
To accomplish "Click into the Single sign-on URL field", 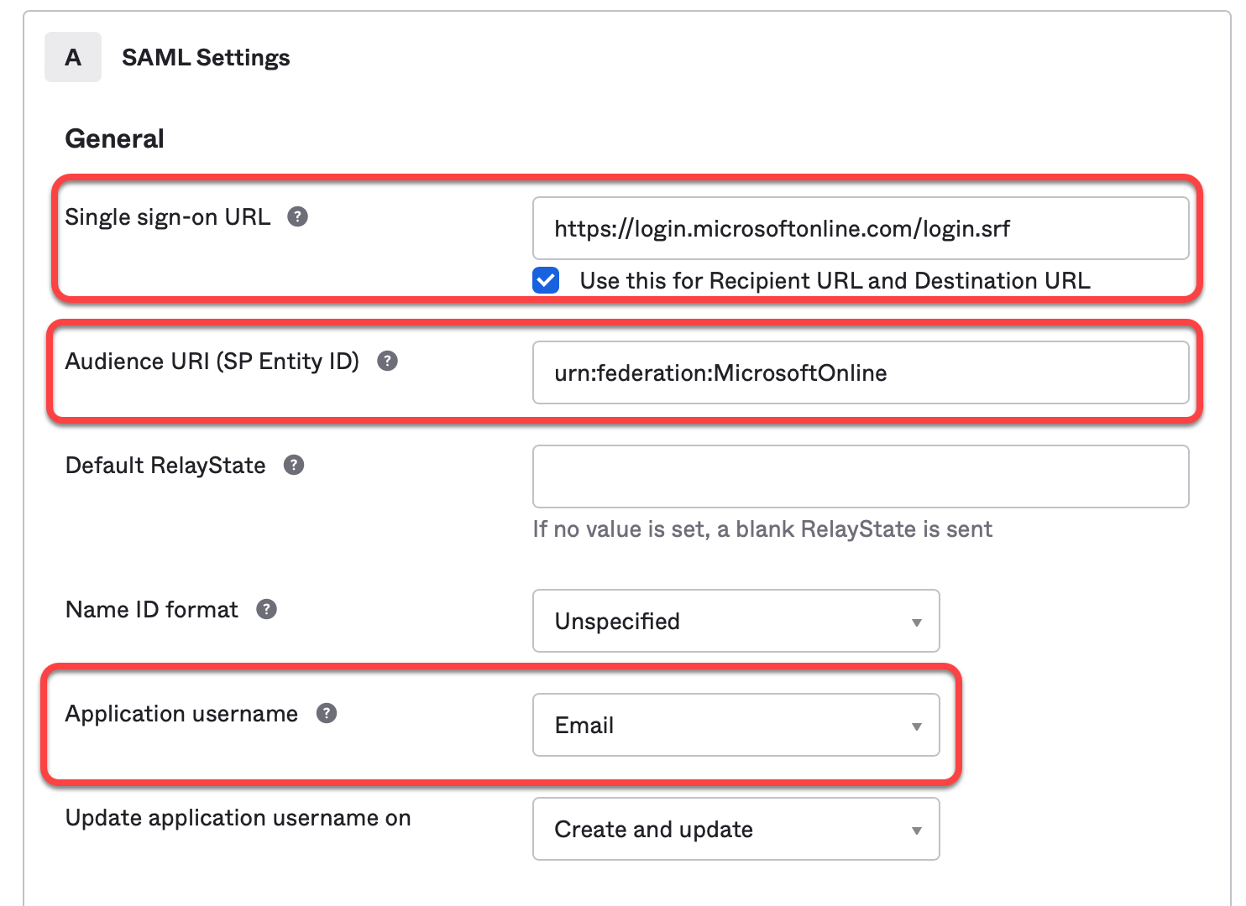I will coord(860,228).
